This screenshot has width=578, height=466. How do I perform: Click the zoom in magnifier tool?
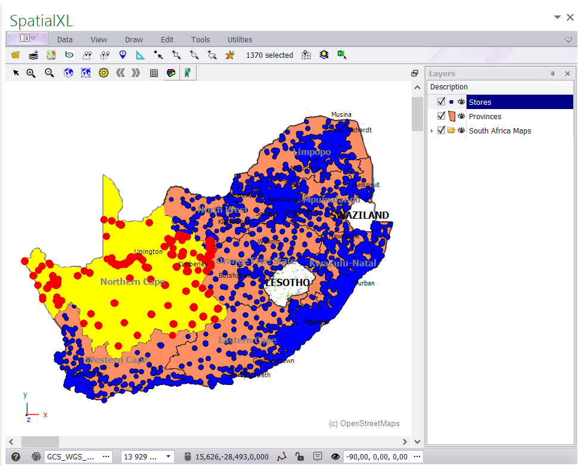(30, 73)
